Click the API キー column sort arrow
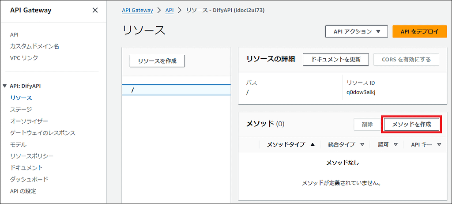452x204 pixels. (x=439, y=144)
